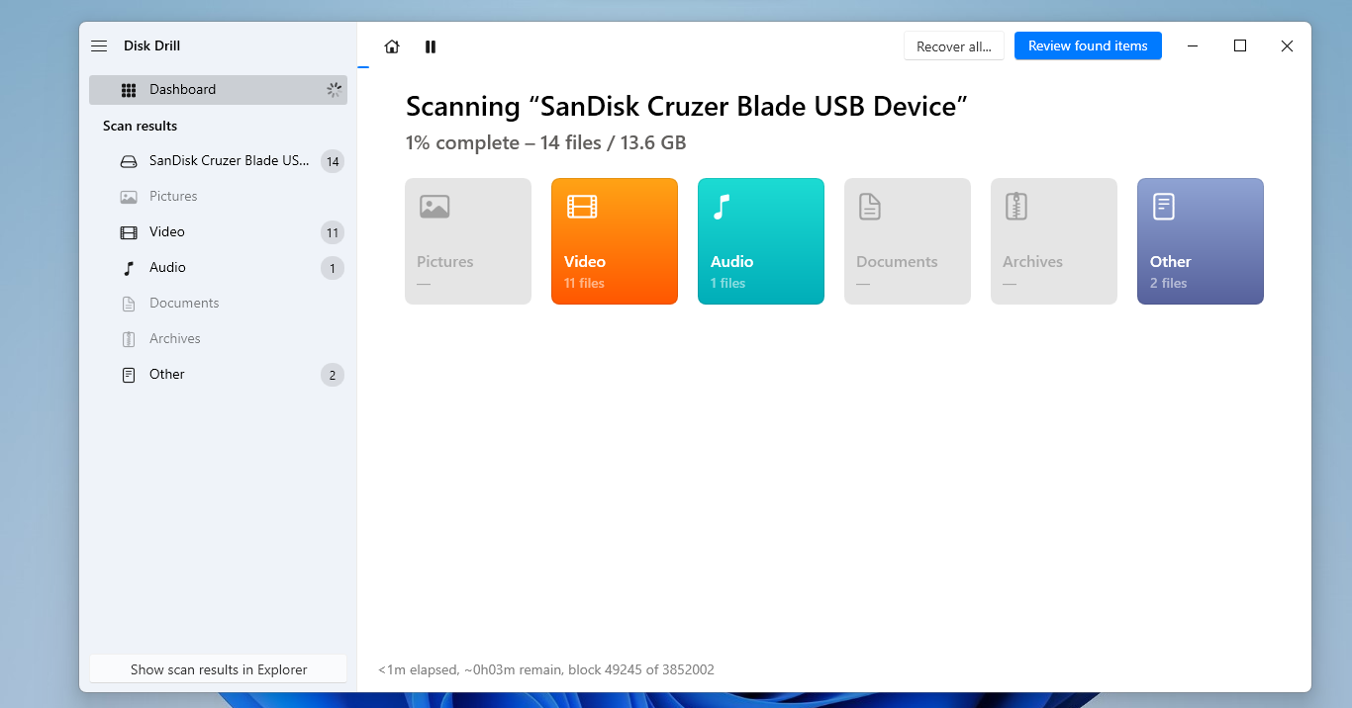1352x708 pixels.
Task: Click the Archives zip icon in sidebar
Action: 129,339
